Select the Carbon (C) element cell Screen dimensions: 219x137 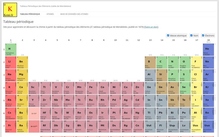162,62
